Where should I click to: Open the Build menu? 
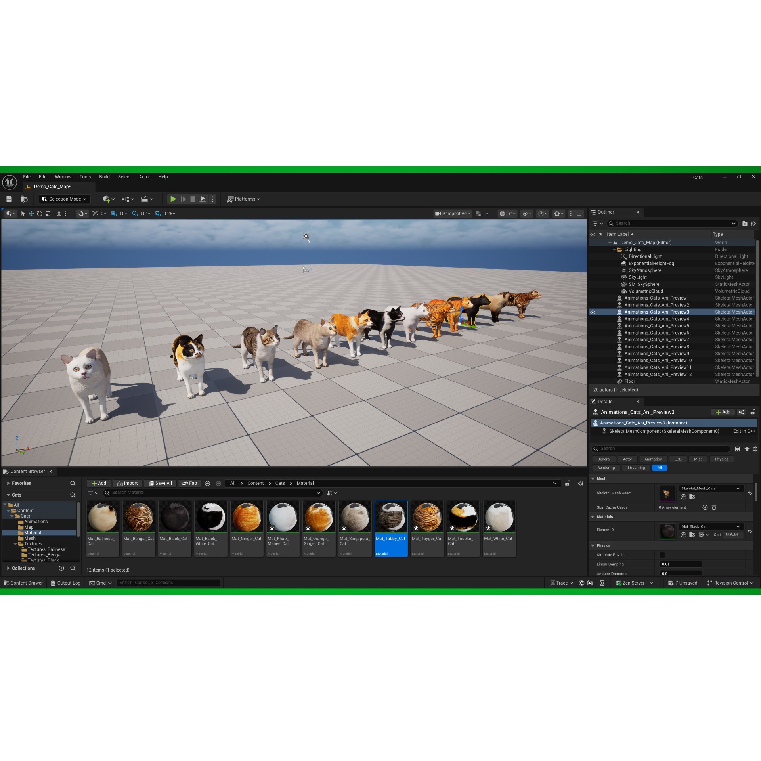104,177
